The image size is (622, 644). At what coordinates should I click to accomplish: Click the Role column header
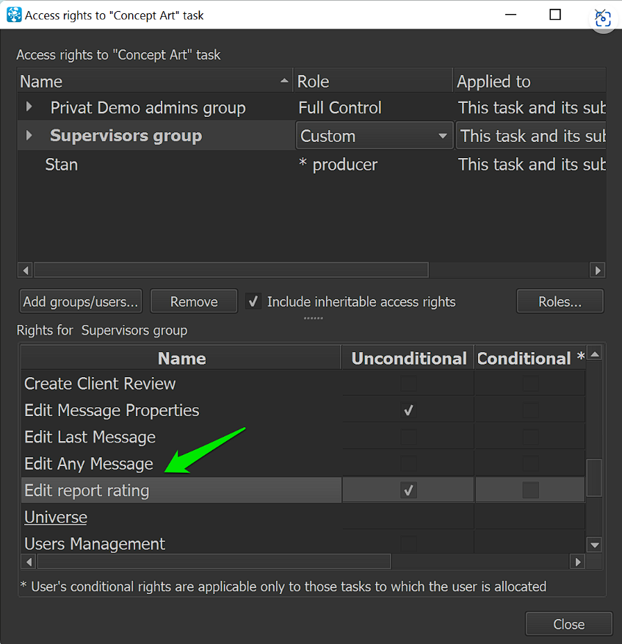click(373, 82)
